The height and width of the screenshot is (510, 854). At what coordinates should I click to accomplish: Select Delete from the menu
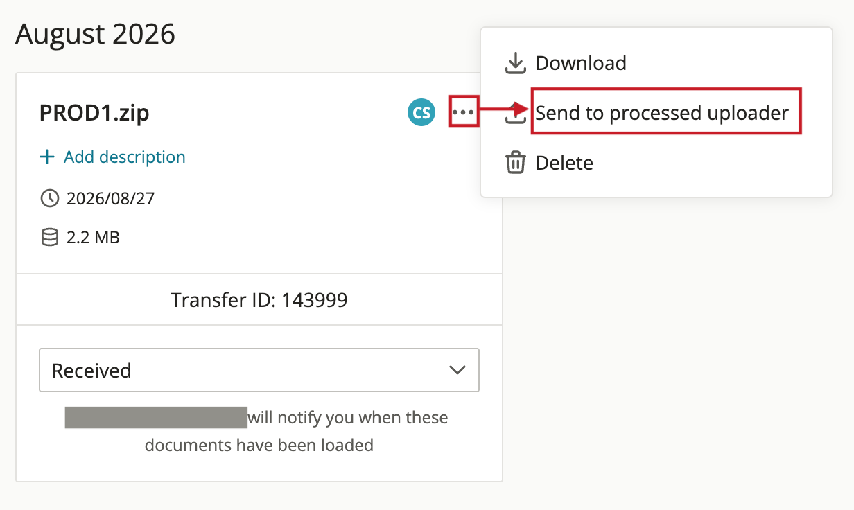point(564,164)
